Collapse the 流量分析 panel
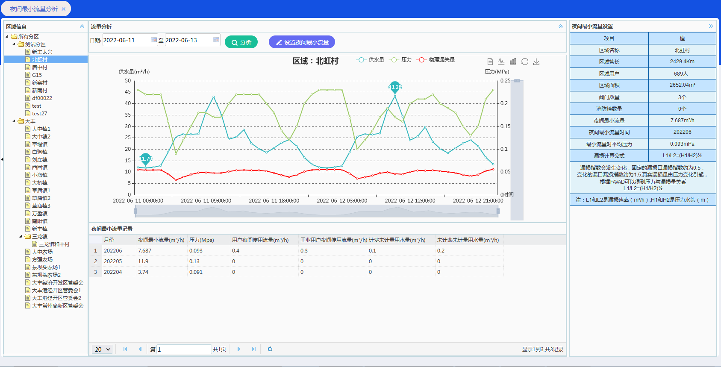Screen dimensions: 721x367 coord(560,26)
